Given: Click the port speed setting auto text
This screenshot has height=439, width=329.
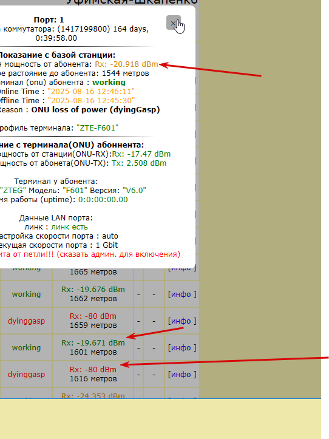Looking at the screenshot, I should click(x=110, y=236).
